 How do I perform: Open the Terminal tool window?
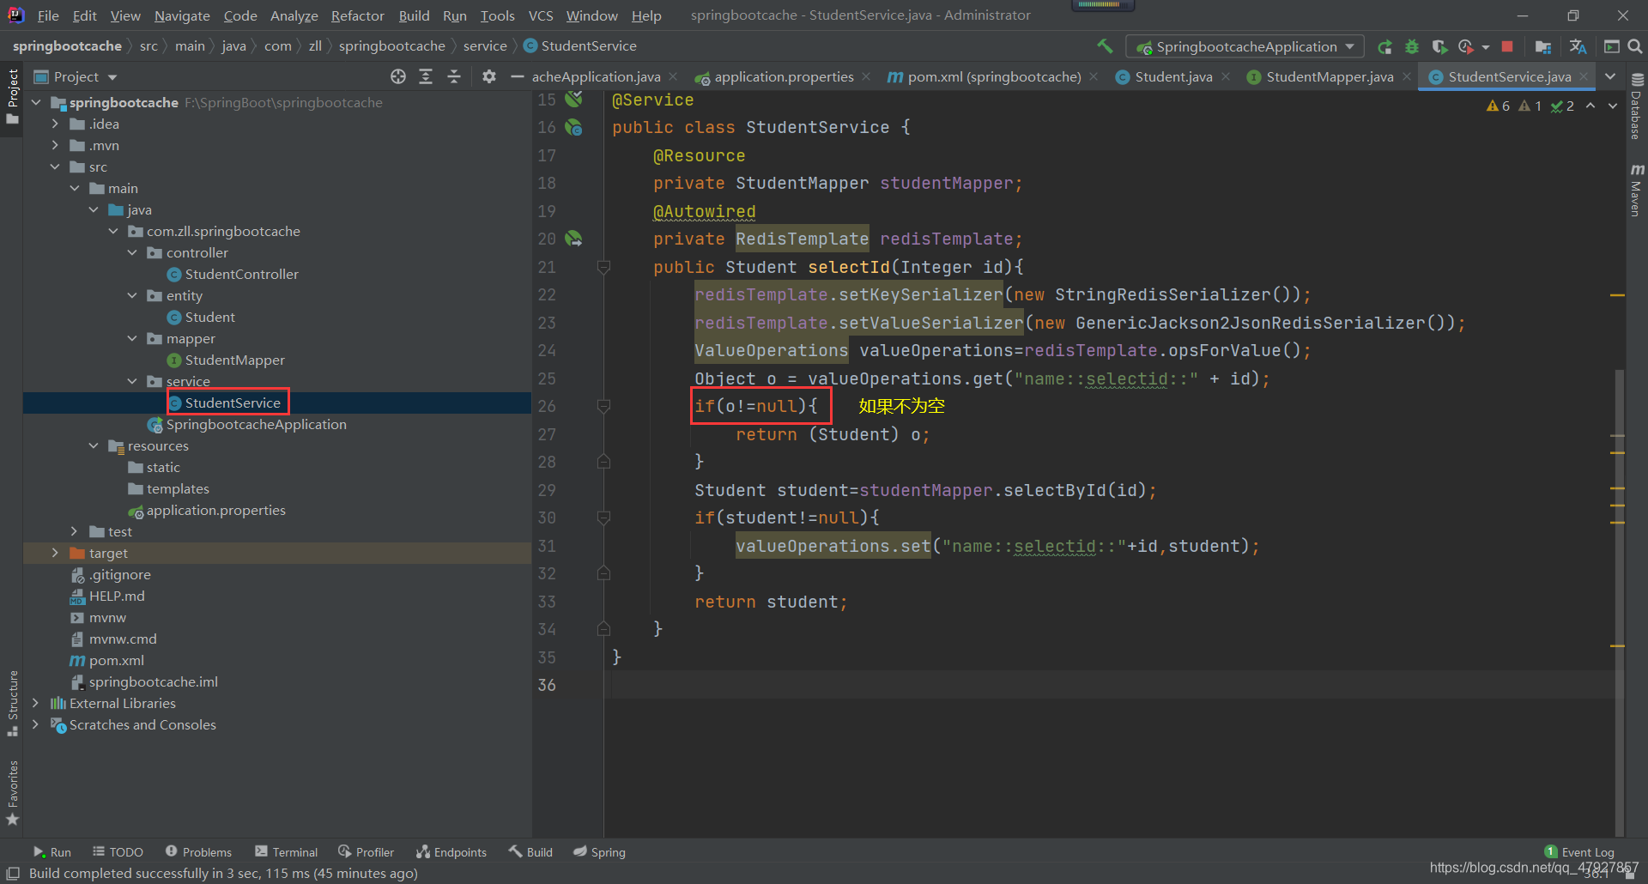pos(287,851)
